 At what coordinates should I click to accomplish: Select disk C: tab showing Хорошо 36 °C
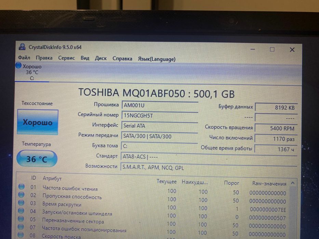[32, 72]
